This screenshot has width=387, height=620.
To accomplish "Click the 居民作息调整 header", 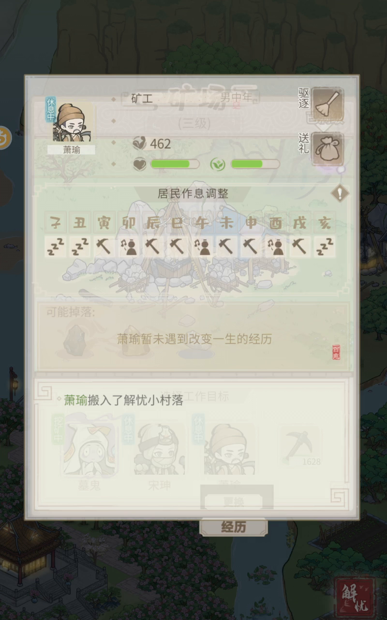I will click(193, 194).
